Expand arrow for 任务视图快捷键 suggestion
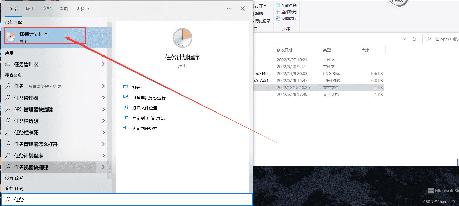The height and width of the screenshot is (206, 459). point(104,167)
